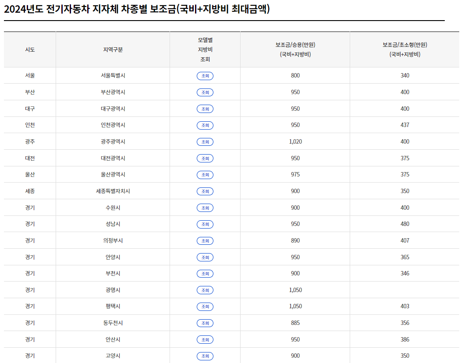Open 조회 for 성남시
The image size is (461, 363).
(205, 224)
